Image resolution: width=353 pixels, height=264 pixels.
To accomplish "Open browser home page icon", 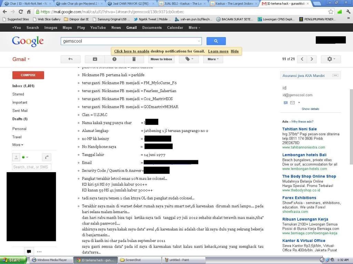I will pos(29,12).
